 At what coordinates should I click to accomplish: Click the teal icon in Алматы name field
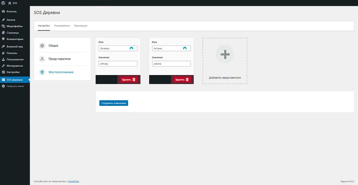[131, 48]
